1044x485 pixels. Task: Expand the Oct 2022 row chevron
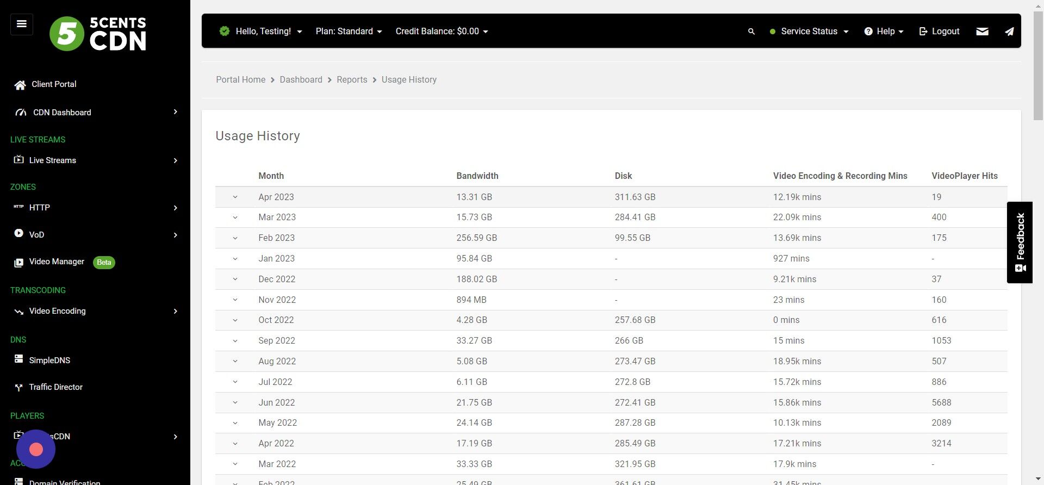(235, 320)
